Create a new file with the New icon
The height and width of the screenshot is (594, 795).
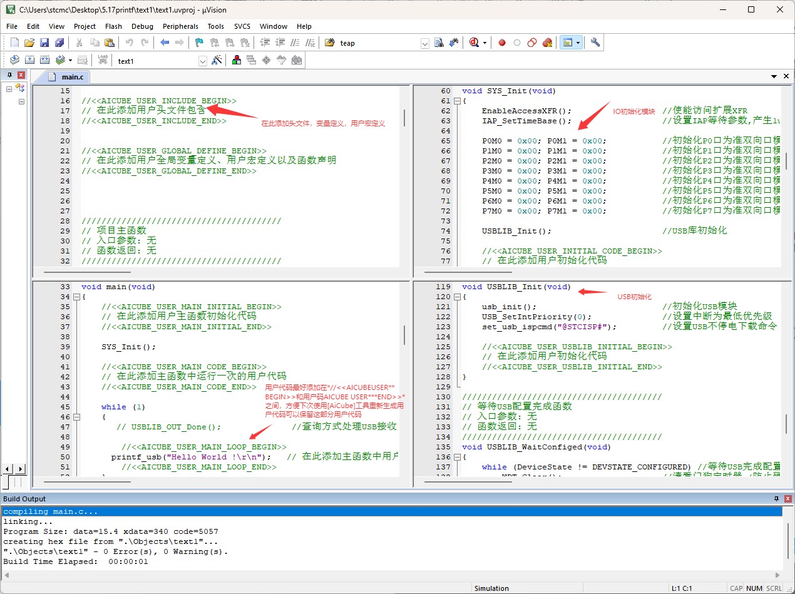[15, 43]
